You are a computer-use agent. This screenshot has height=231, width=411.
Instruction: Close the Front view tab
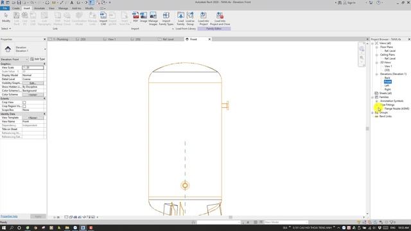pos(209,39)
